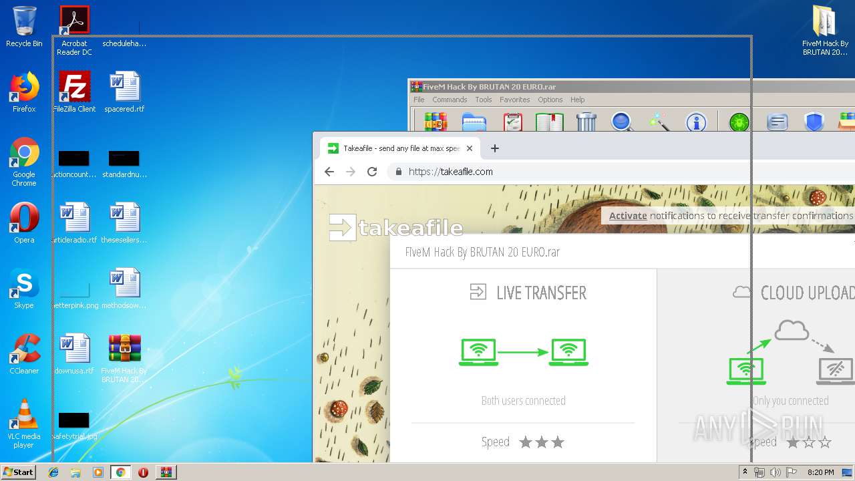
Task: Click the takeafile logo
Action: point(395,227)
